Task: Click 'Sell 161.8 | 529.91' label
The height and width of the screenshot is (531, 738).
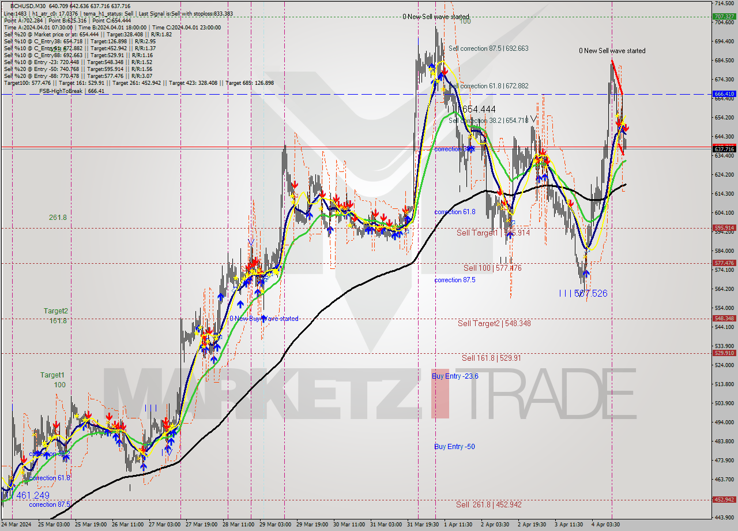Action: pos(491,358)
